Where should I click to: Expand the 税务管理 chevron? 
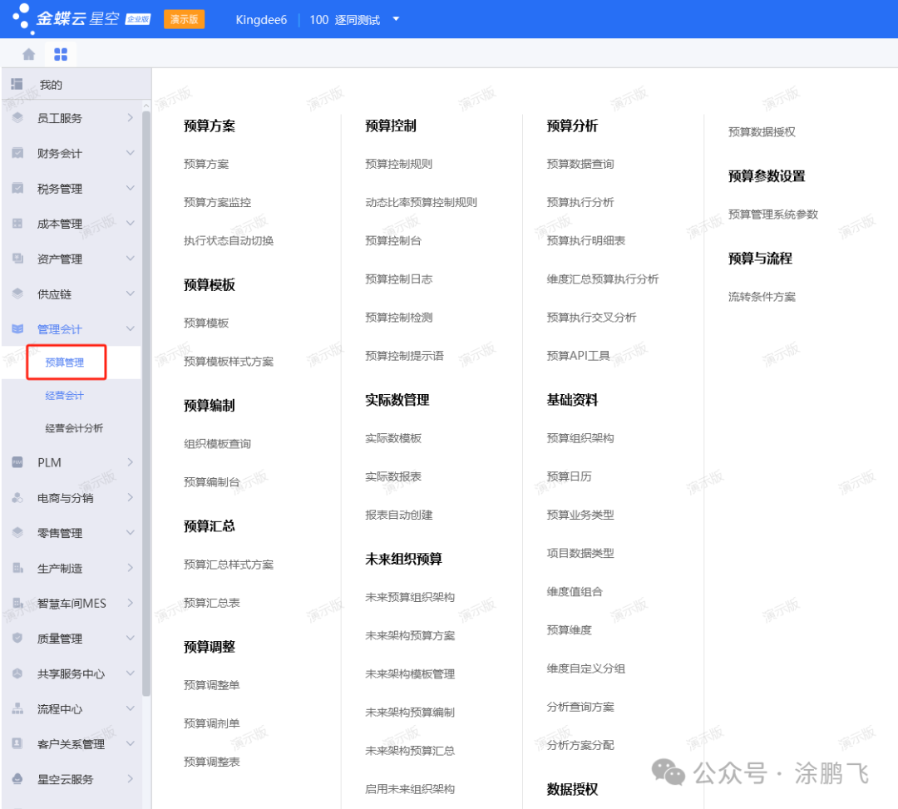coord(130,189)
